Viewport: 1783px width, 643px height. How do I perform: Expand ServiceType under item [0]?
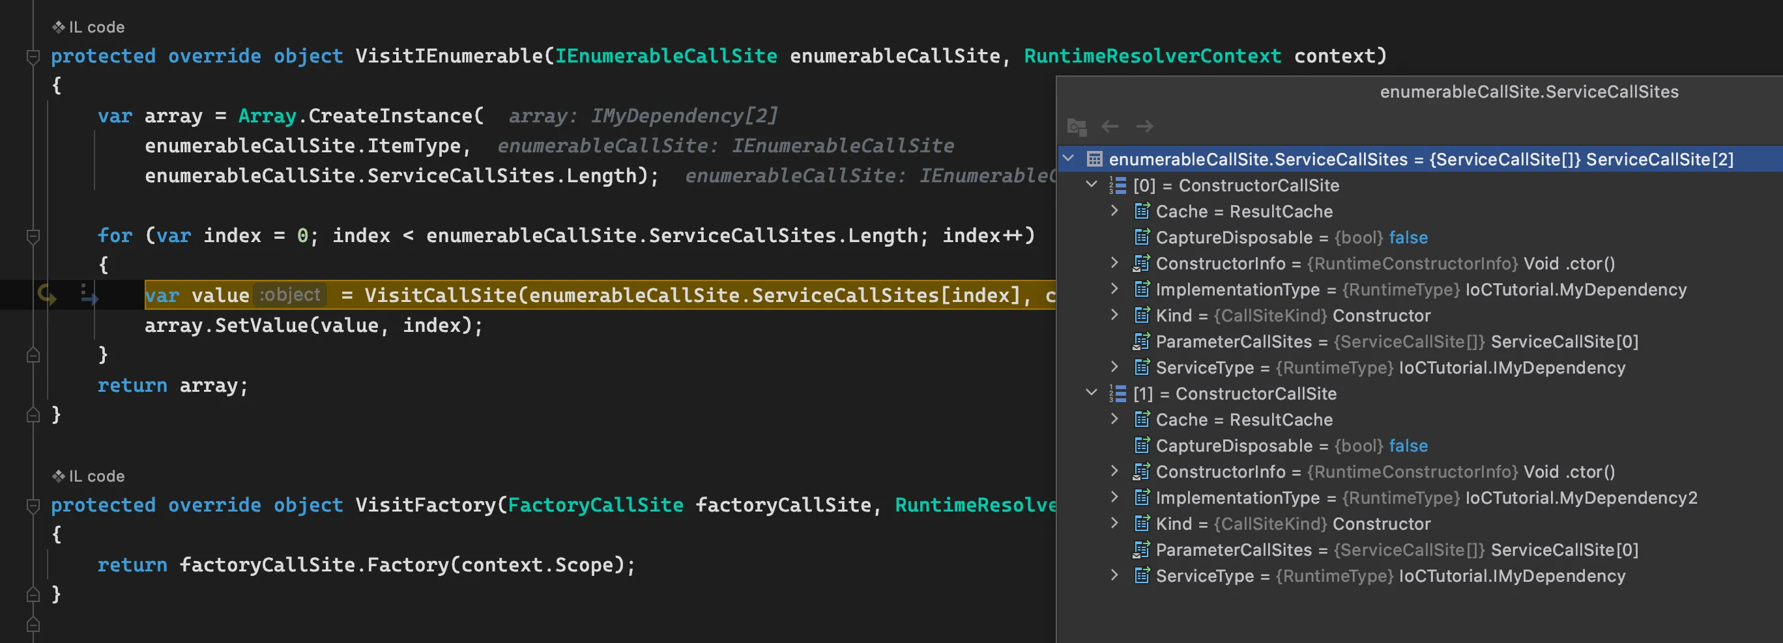pyautogui.click(x=1114, y=367)
